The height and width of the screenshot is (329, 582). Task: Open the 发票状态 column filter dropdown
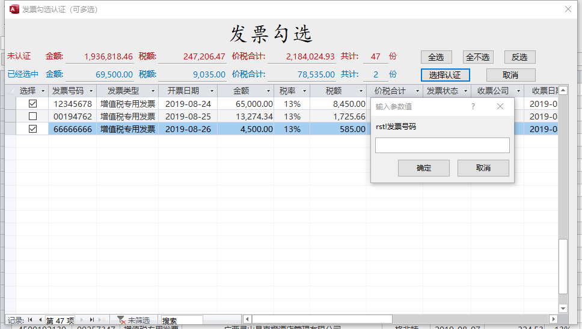coord(465,91)
